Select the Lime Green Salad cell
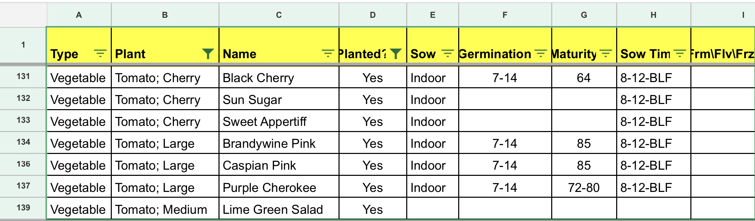 (279, 209)
